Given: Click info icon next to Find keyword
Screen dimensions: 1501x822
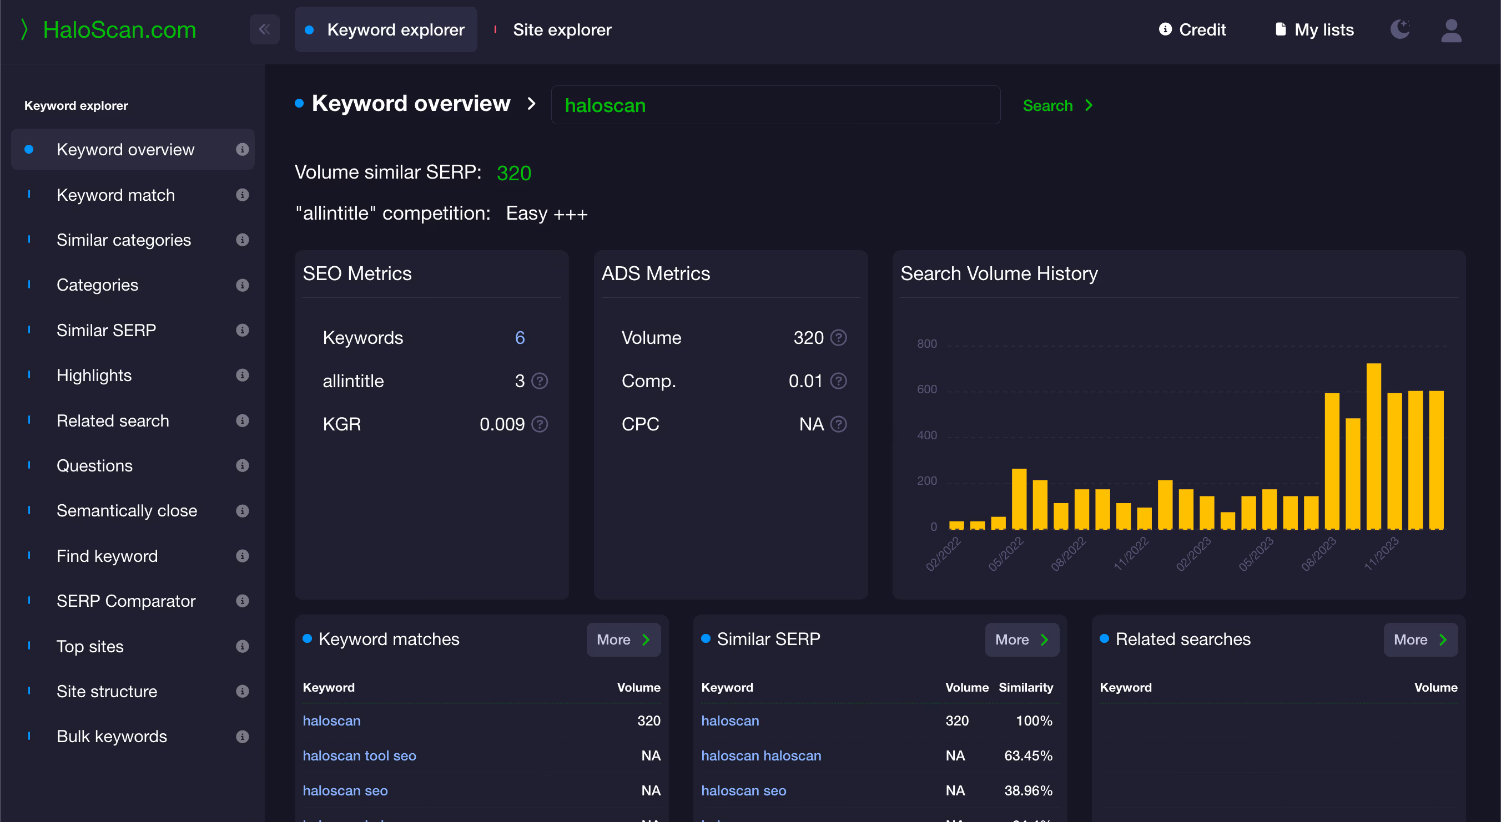Looking at the screenshot, I should tap(243, 556).
